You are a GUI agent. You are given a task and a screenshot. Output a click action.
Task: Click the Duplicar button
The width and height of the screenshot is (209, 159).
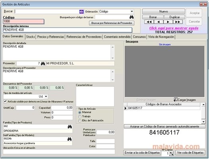pyautogui.click(x=174, y=17)
